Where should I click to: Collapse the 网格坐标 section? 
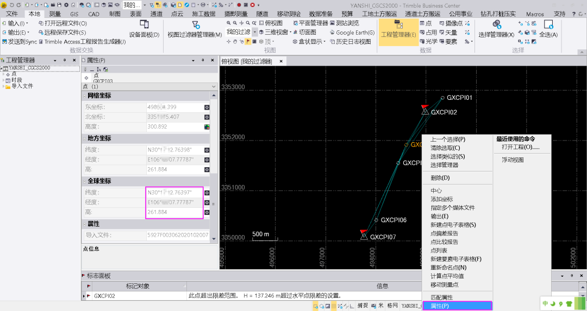coord(85,96)
